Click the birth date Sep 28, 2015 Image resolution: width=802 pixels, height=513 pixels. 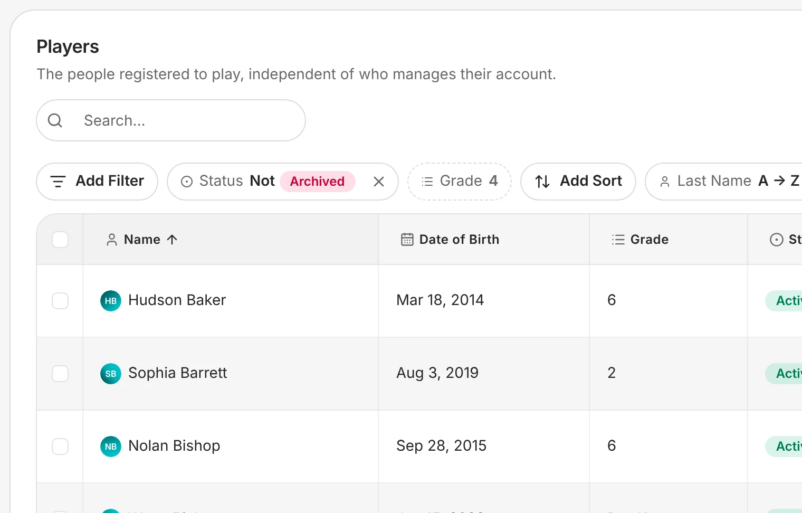click(x=442, y=446)
